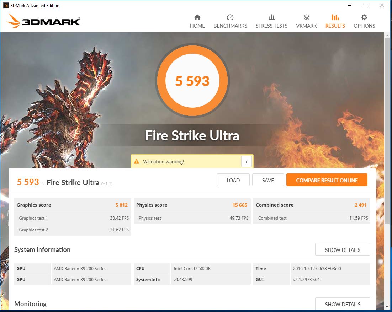Click the Time value 2016-10-12 09:38
This screenshot has height=312, width=392.
pyautogui.click(x=317, y=269)
